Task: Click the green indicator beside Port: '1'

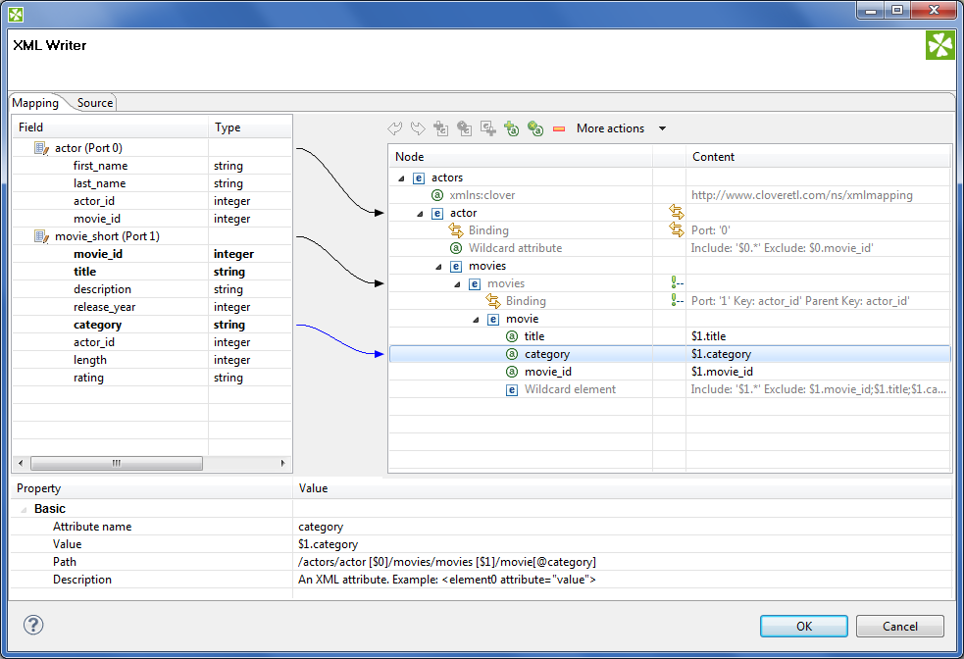Action: (677, 301)
